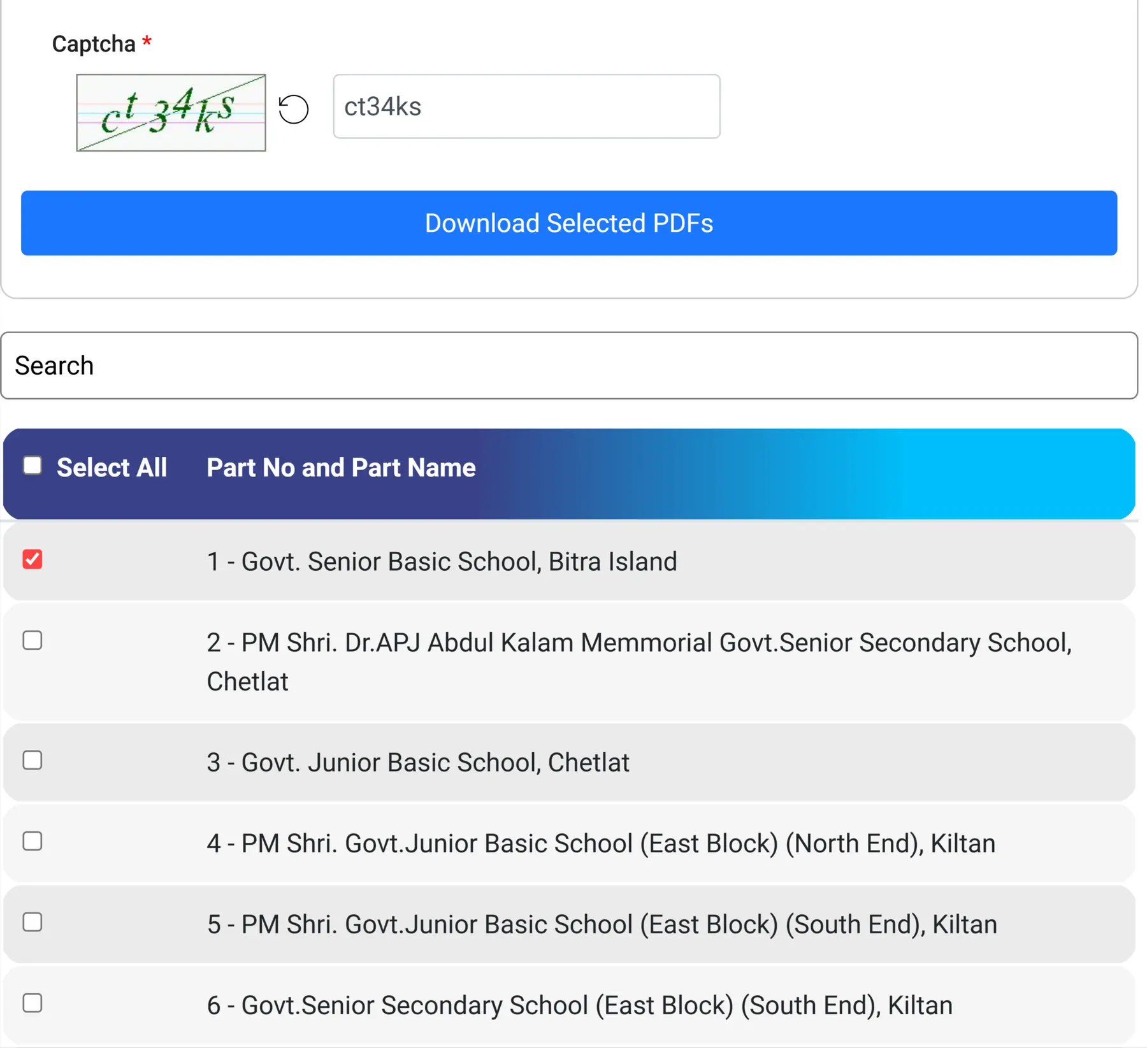Viewport: 1147px width, 1048px height.
Task: Focus the Search field
Action: click(x=568, y=366)
